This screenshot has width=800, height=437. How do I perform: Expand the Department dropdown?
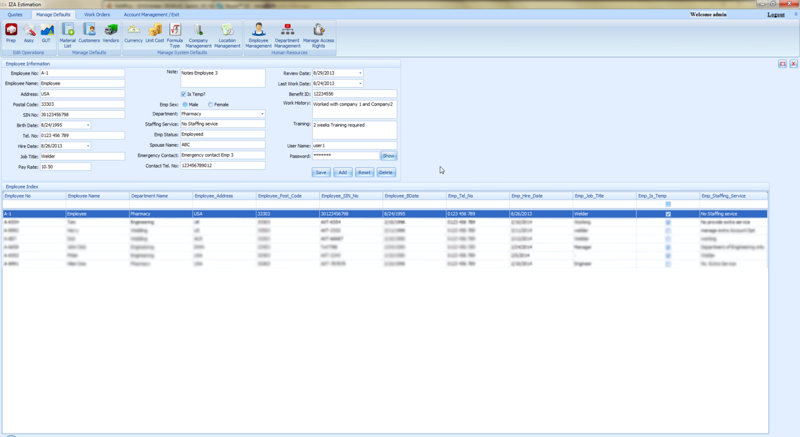click(x=262, y=114)
